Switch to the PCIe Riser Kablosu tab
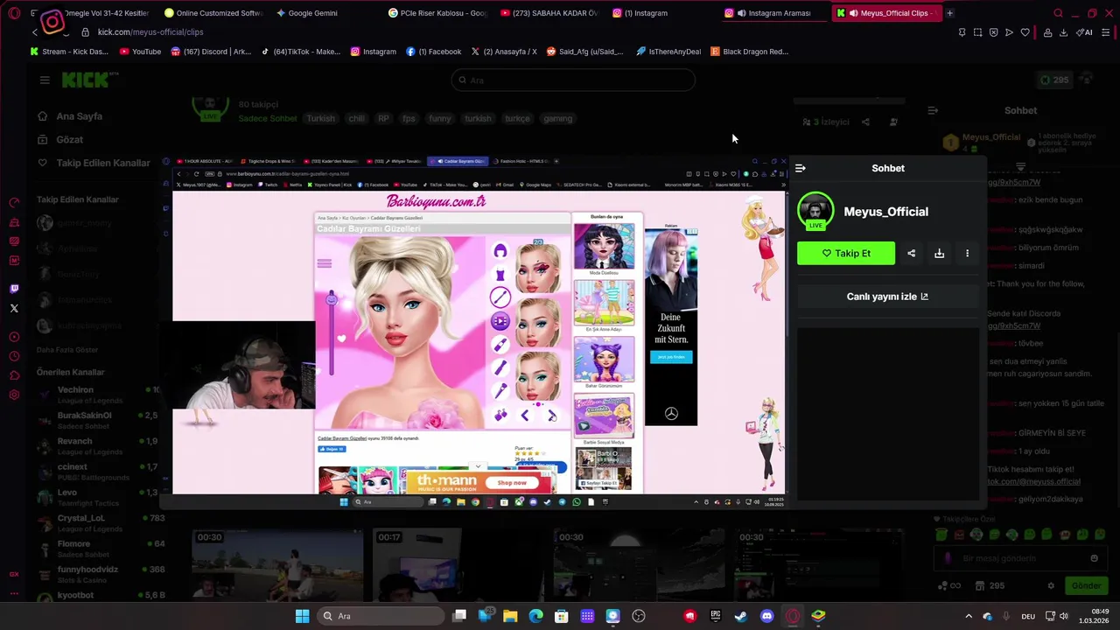 tap(438, 13)
